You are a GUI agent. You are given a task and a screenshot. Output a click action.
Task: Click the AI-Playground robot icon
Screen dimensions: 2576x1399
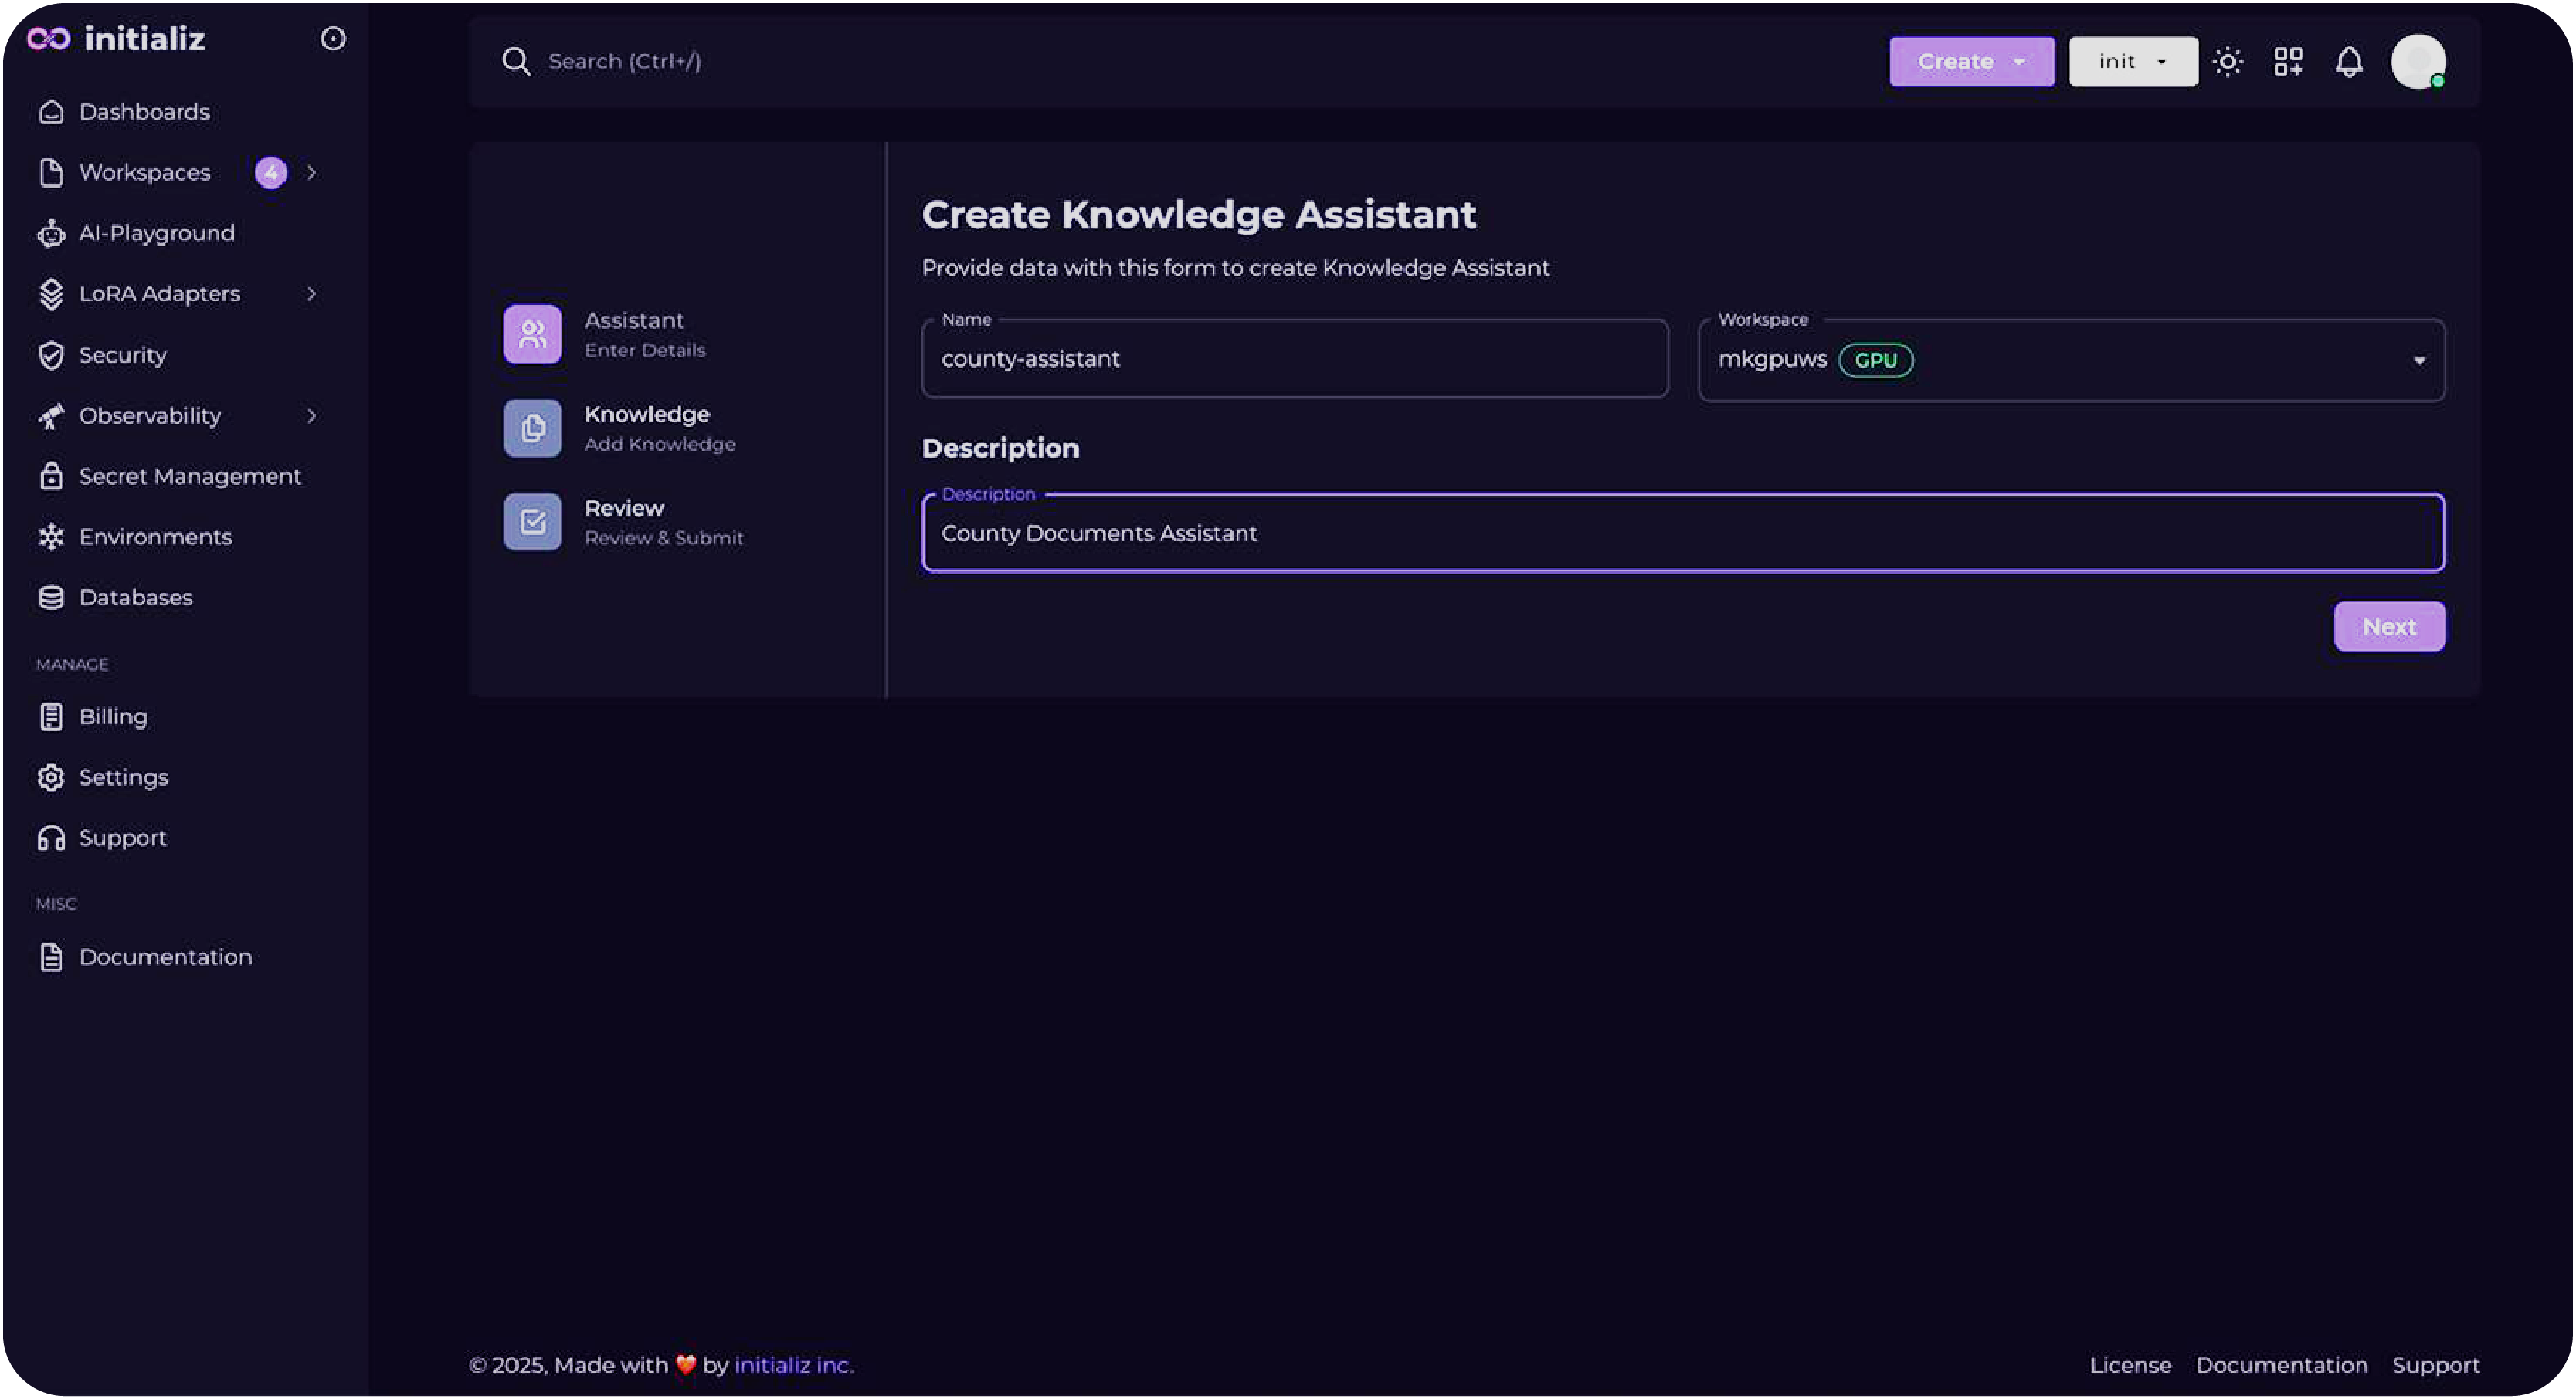51,233
